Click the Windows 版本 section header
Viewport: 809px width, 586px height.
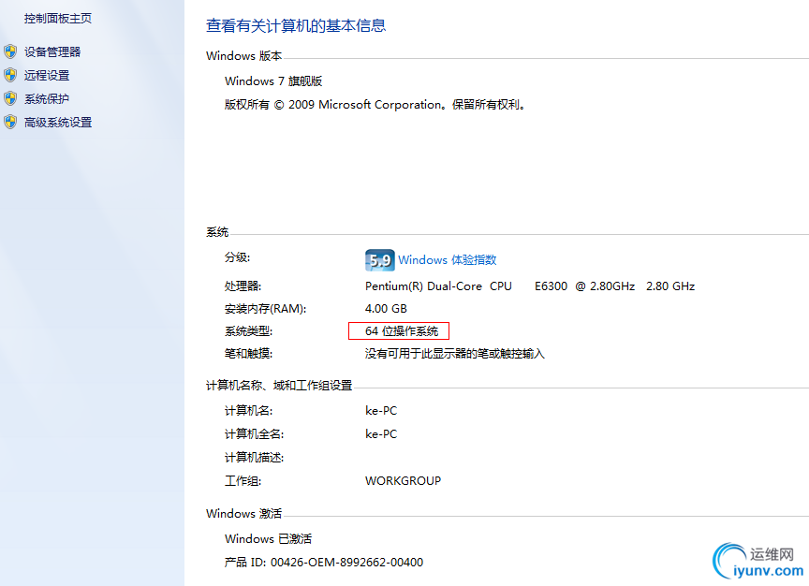click(x=244, y=56)
